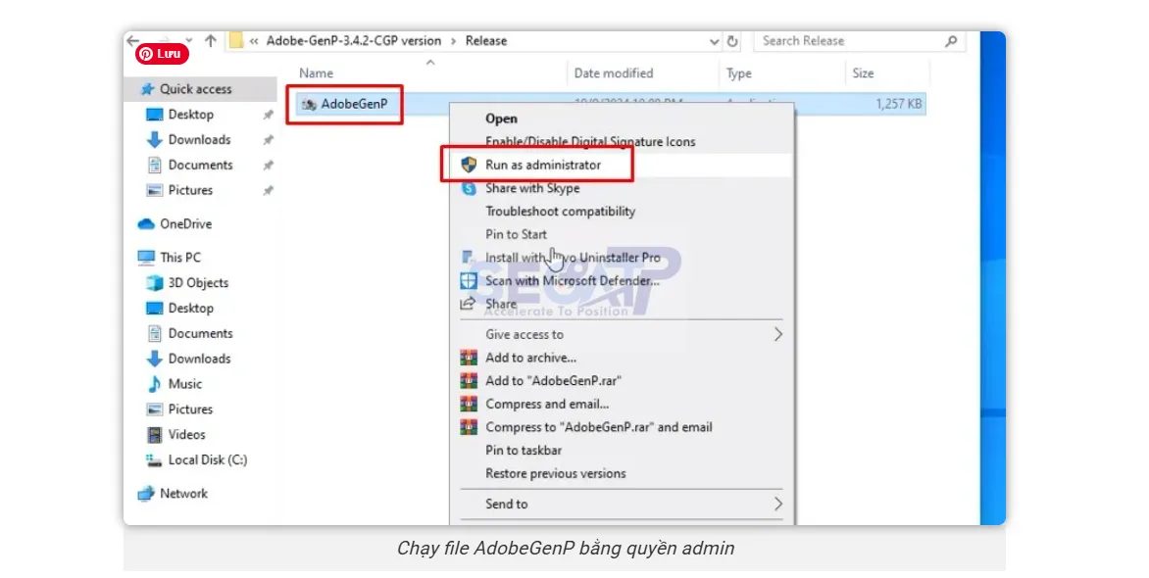
Task: Click the This PC monitor icon
Action: point(146,257)
